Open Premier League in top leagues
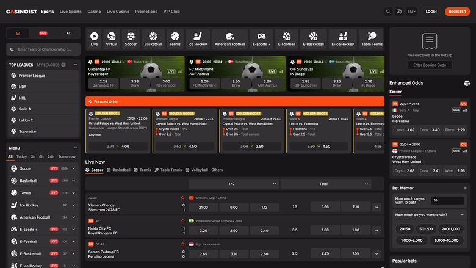The image size is (476, 268). 43,76
